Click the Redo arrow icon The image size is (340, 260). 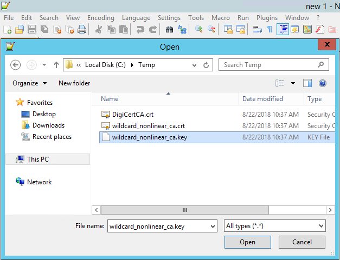tap(153, 29)
